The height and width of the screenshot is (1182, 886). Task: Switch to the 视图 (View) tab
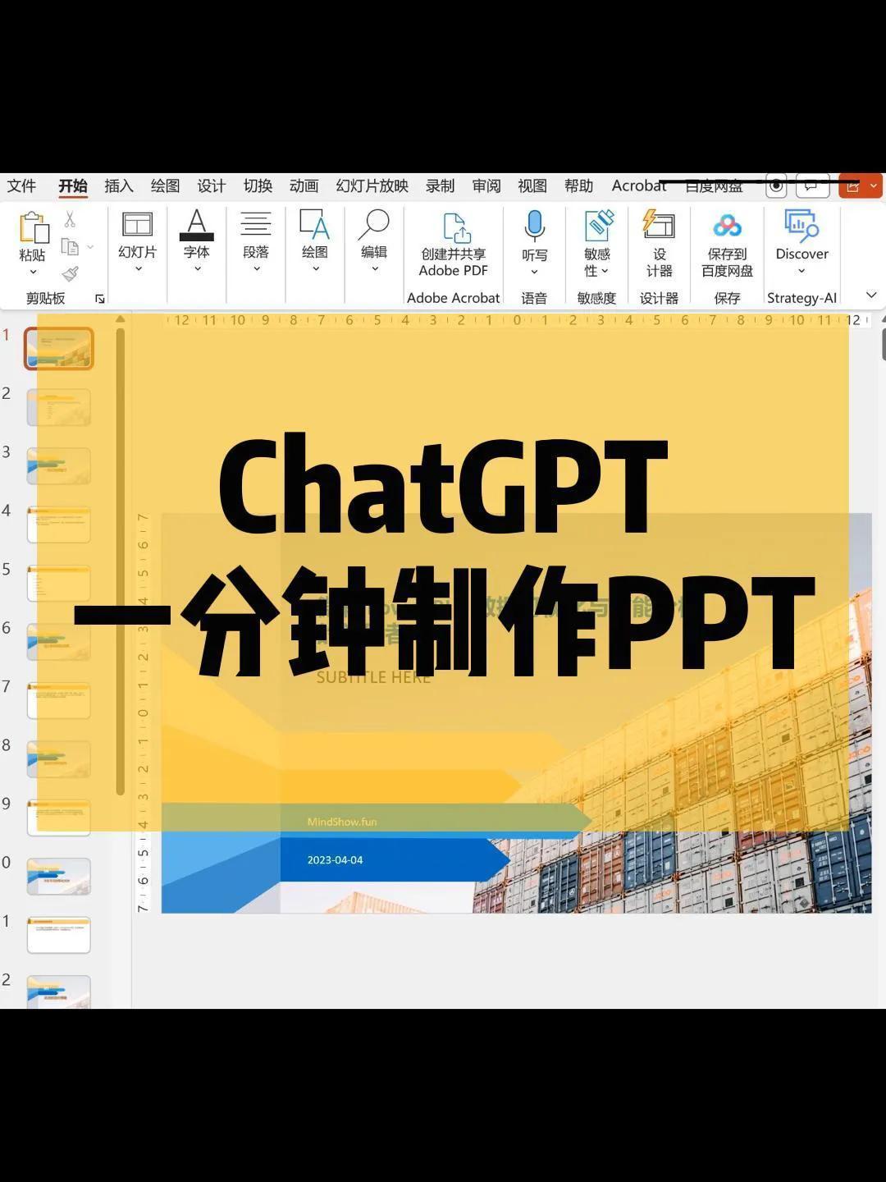pyautogui.click(x=532, y=186)
